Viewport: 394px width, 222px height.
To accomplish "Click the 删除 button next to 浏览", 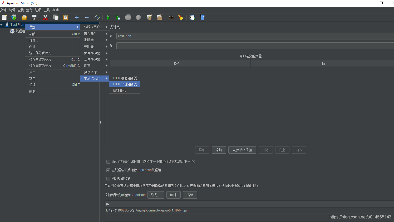I will (x=174, y=195).
